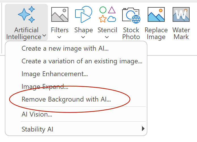The height and width of the screenshot is (142, 197).
Task: Select Create a variation of an existing image
Action: coord(82,61)
